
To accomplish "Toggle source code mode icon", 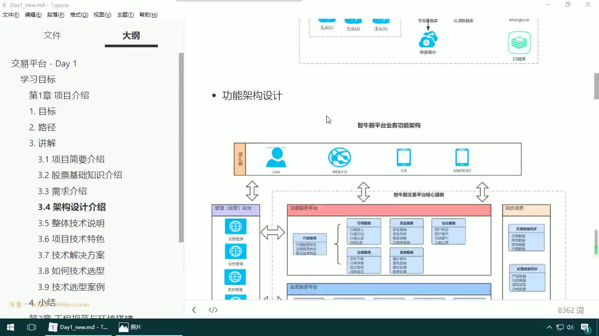I will point(213,310).
